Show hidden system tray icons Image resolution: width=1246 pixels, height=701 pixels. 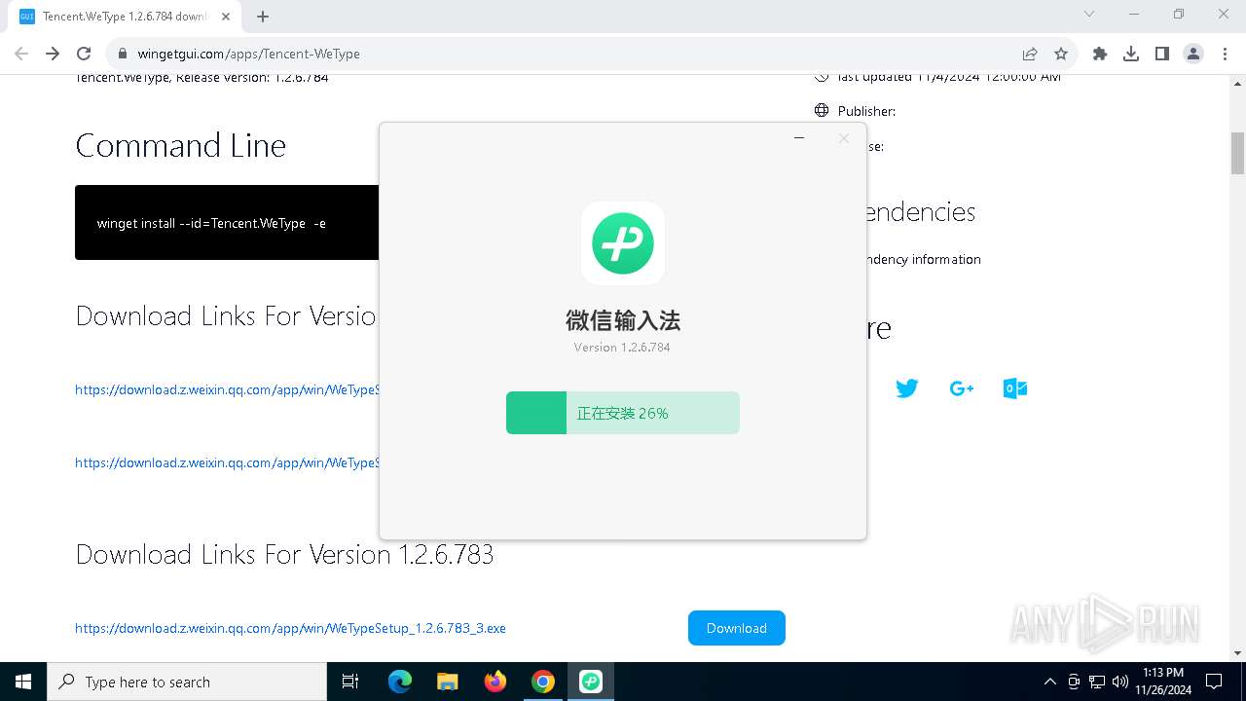(x=1049, y=682)
